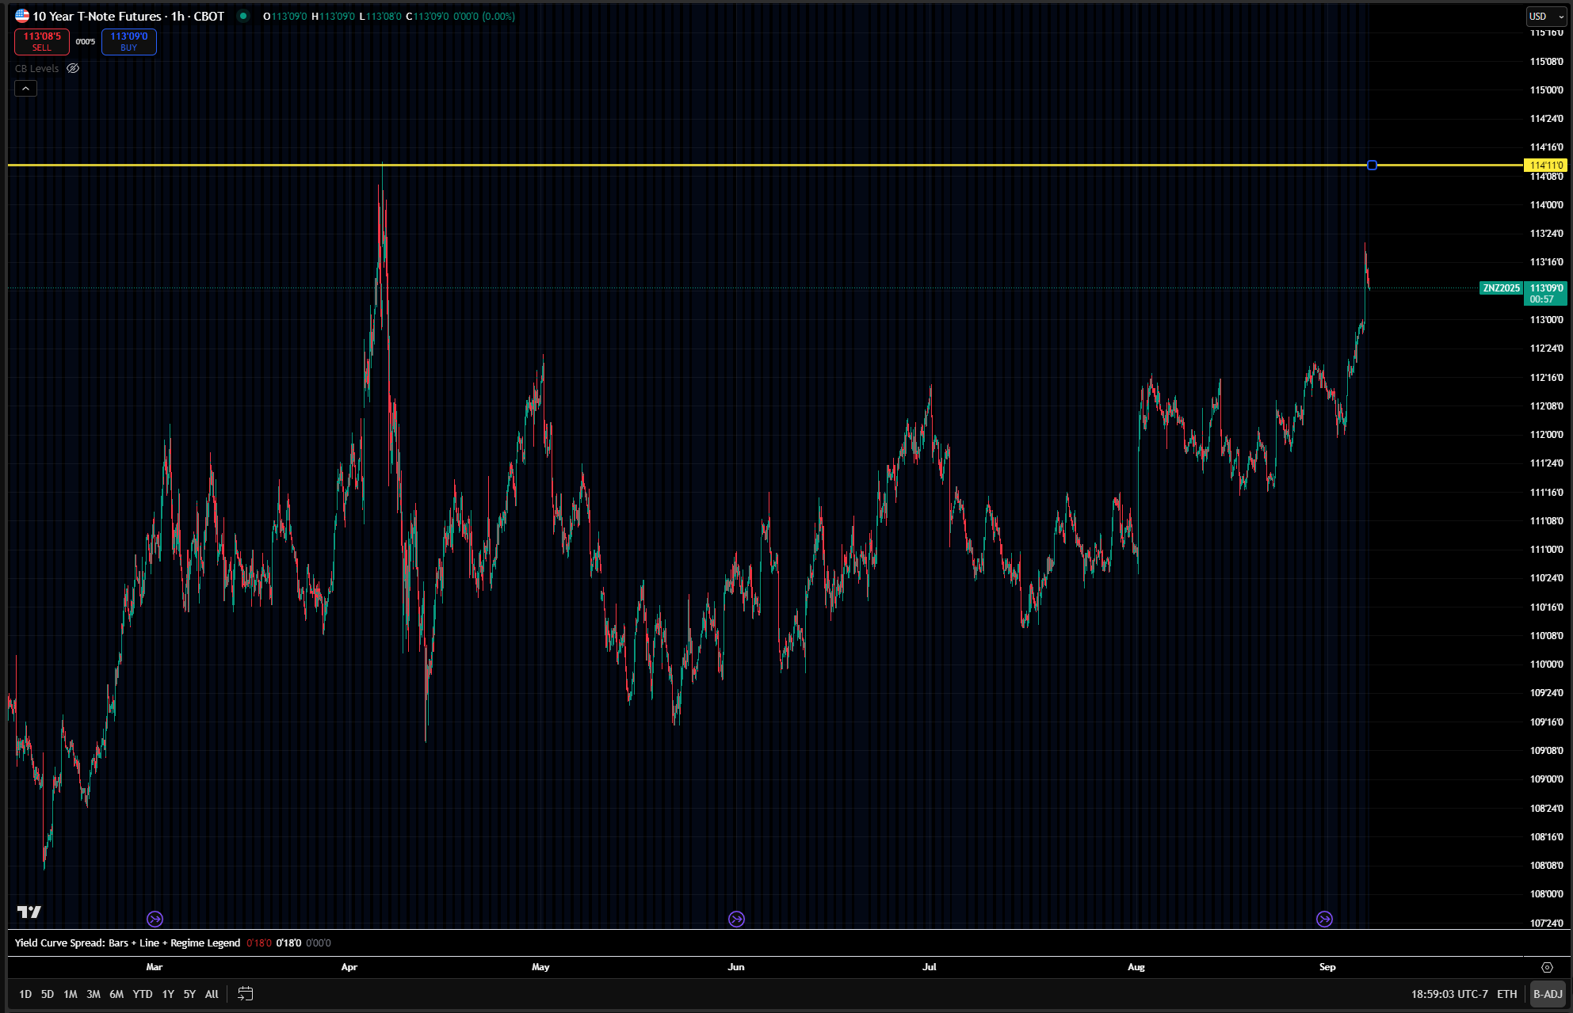Select the yellow horizontal line handle
The height and width of the screenshot is (1013, 1573).
[1372, 165]
